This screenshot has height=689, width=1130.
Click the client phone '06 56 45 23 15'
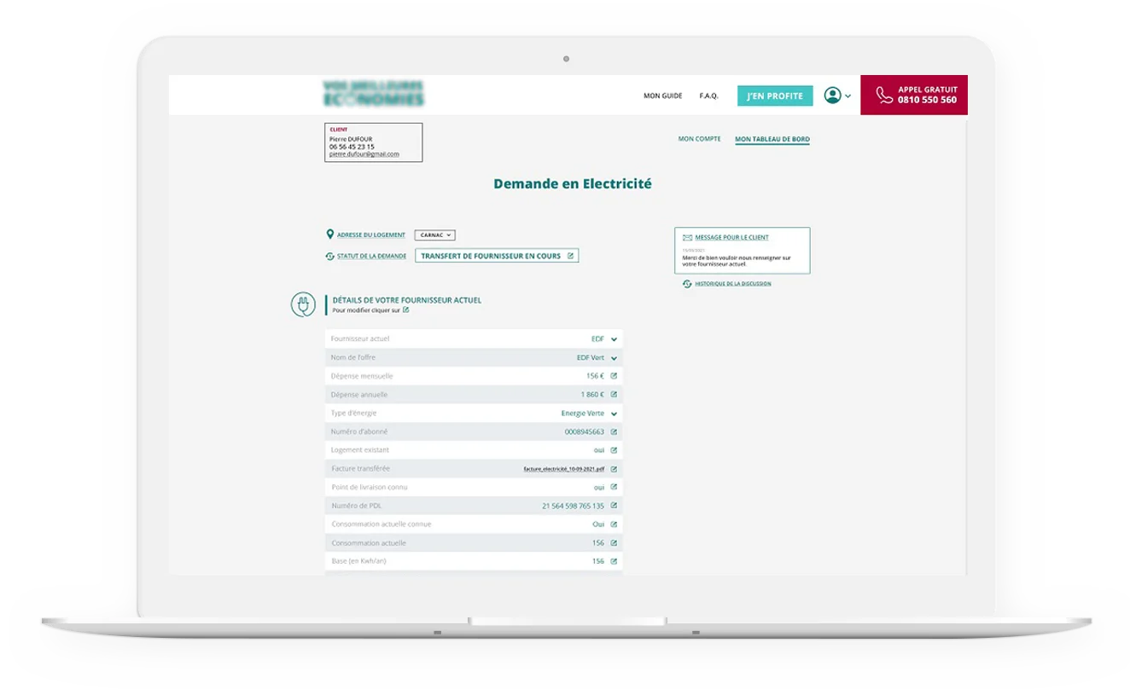pyautogui.click(x=352, y=147)
